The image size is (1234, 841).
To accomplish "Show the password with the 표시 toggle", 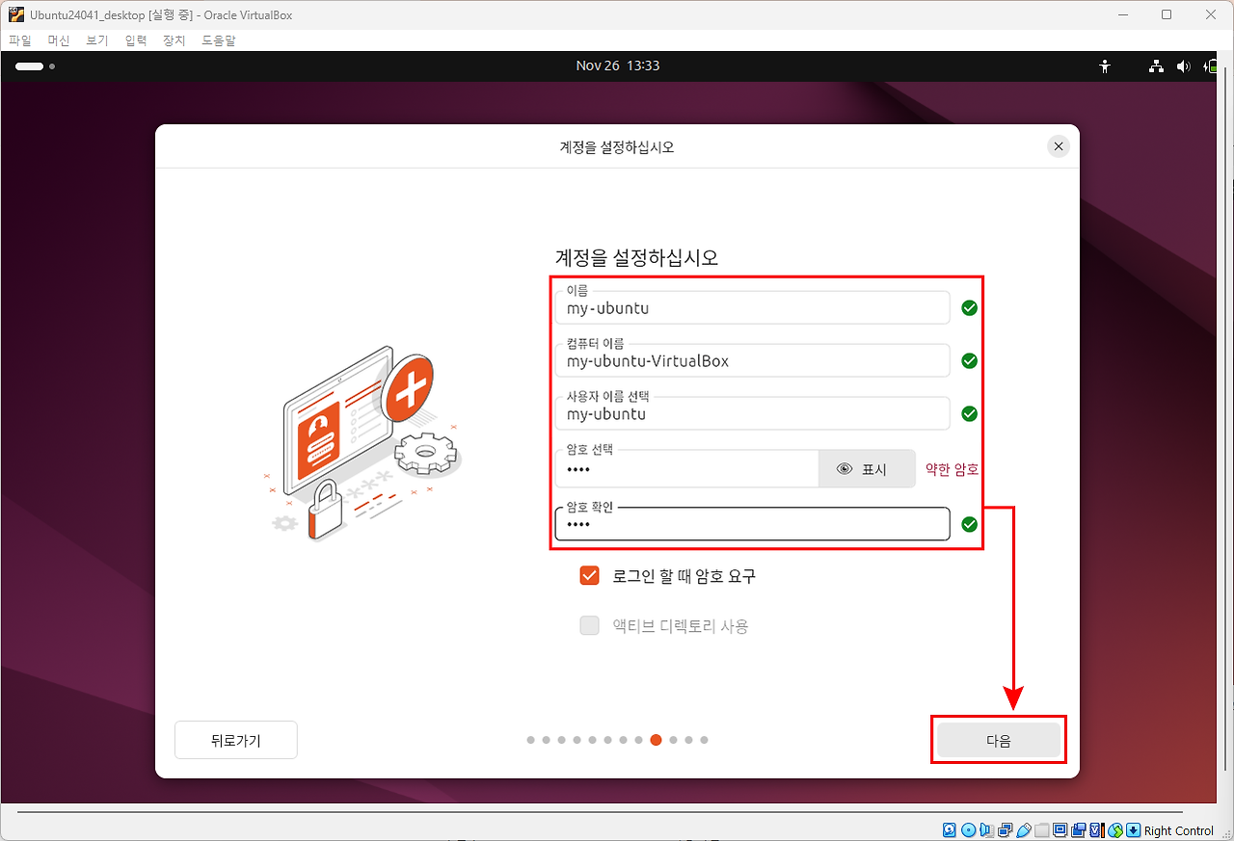I will tap(866, 469).
